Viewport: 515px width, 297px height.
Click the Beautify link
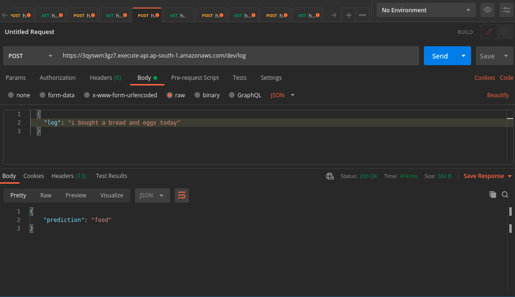click(498, 95)
